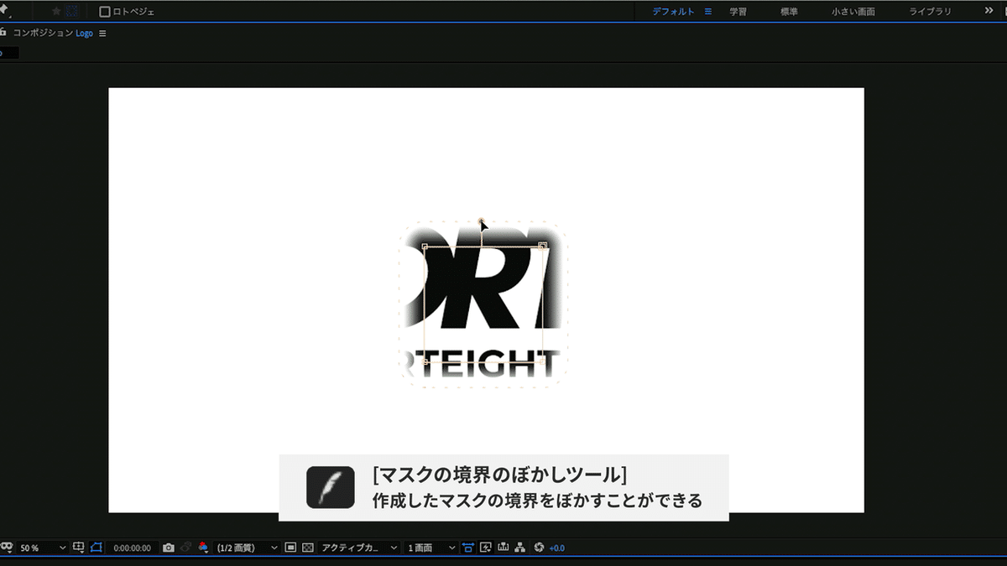Screen dimensions: 1007x566
Task: Toggle the region of interest icon
Action: coord(96,547)
